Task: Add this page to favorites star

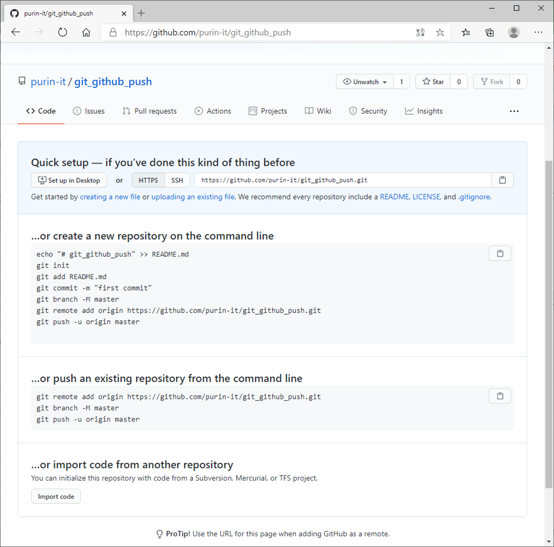Action: click(x=440, y=32)
